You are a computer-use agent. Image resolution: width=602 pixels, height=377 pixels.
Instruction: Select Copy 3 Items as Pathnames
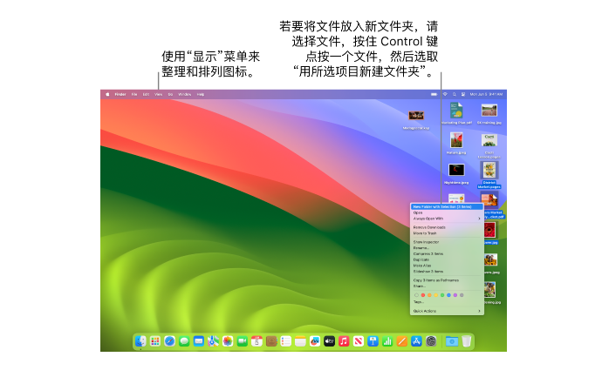tap(447, 280)
